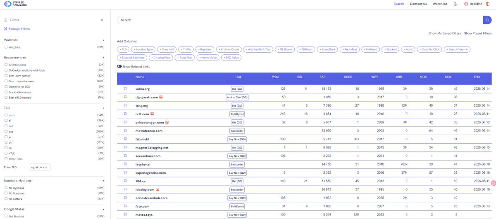Image resolution: width=496 pixels, height=219 pixels.
Task: Switch on Show Related Links toggle
Action: (x=119, y=66)
